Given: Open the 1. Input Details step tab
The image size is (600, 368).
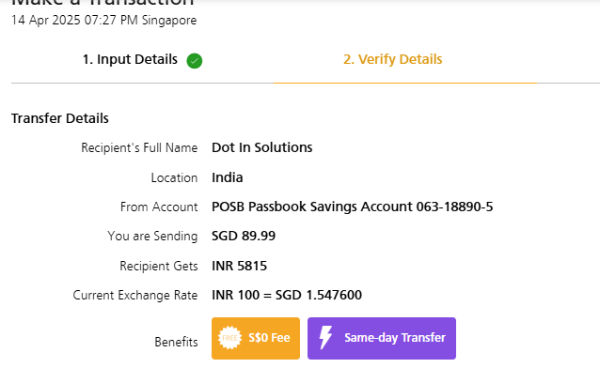Looking at the screenshot, I should coord(142,60).
